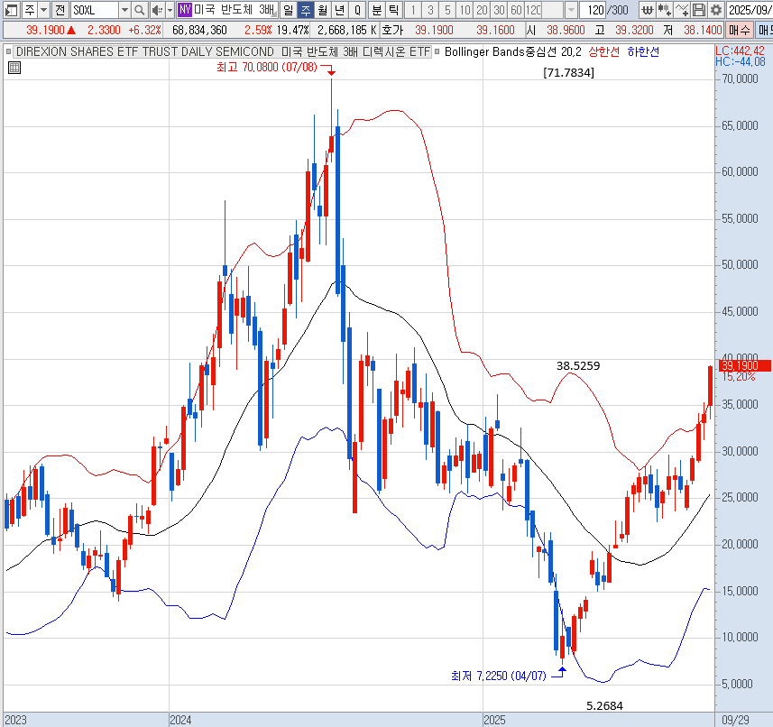
Task: Click the candlestick-with-plus add chart icon
Action: pos(665,10)
